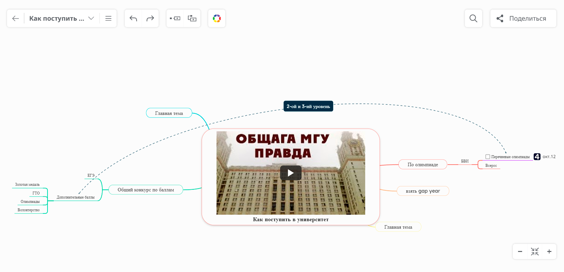Select the ГТО item
The image size is (564, 272).
tap(36, 193)
